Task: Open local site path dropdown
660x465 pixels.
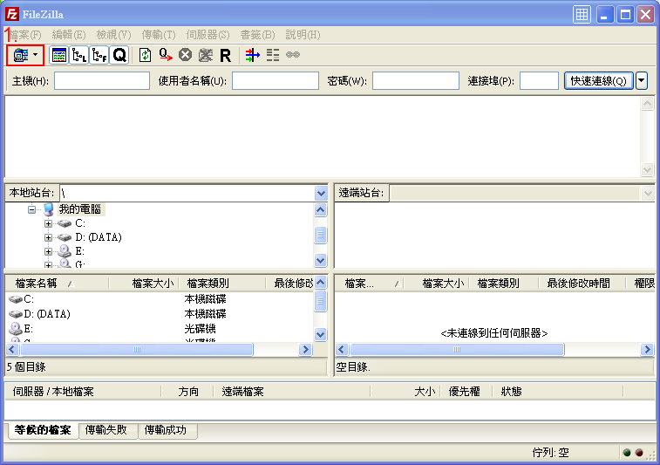Action: (321, 193)
